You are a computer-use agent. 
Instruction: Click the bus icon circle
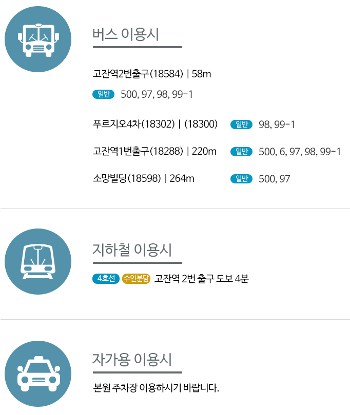(38, 39)
